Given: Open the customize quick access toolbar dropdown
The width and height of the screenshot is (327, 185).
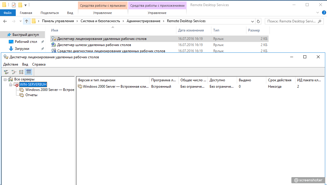Looking at the screenshot, I should (25, 5).
